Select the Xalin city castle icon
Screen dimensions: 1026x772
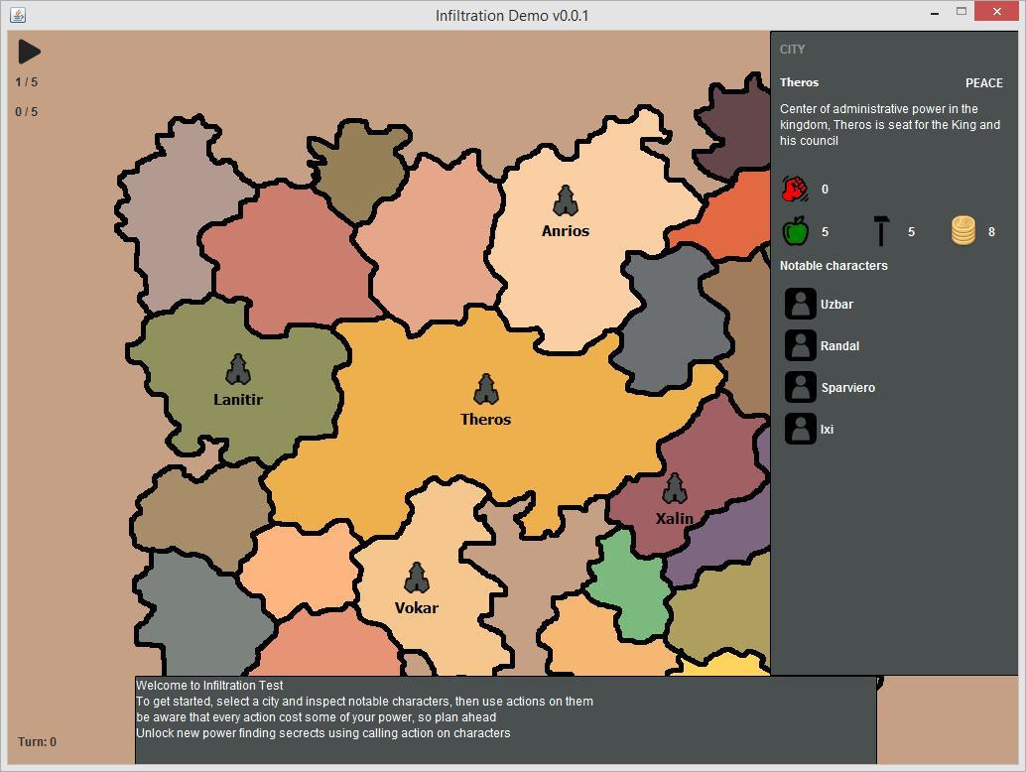point(674,489)
